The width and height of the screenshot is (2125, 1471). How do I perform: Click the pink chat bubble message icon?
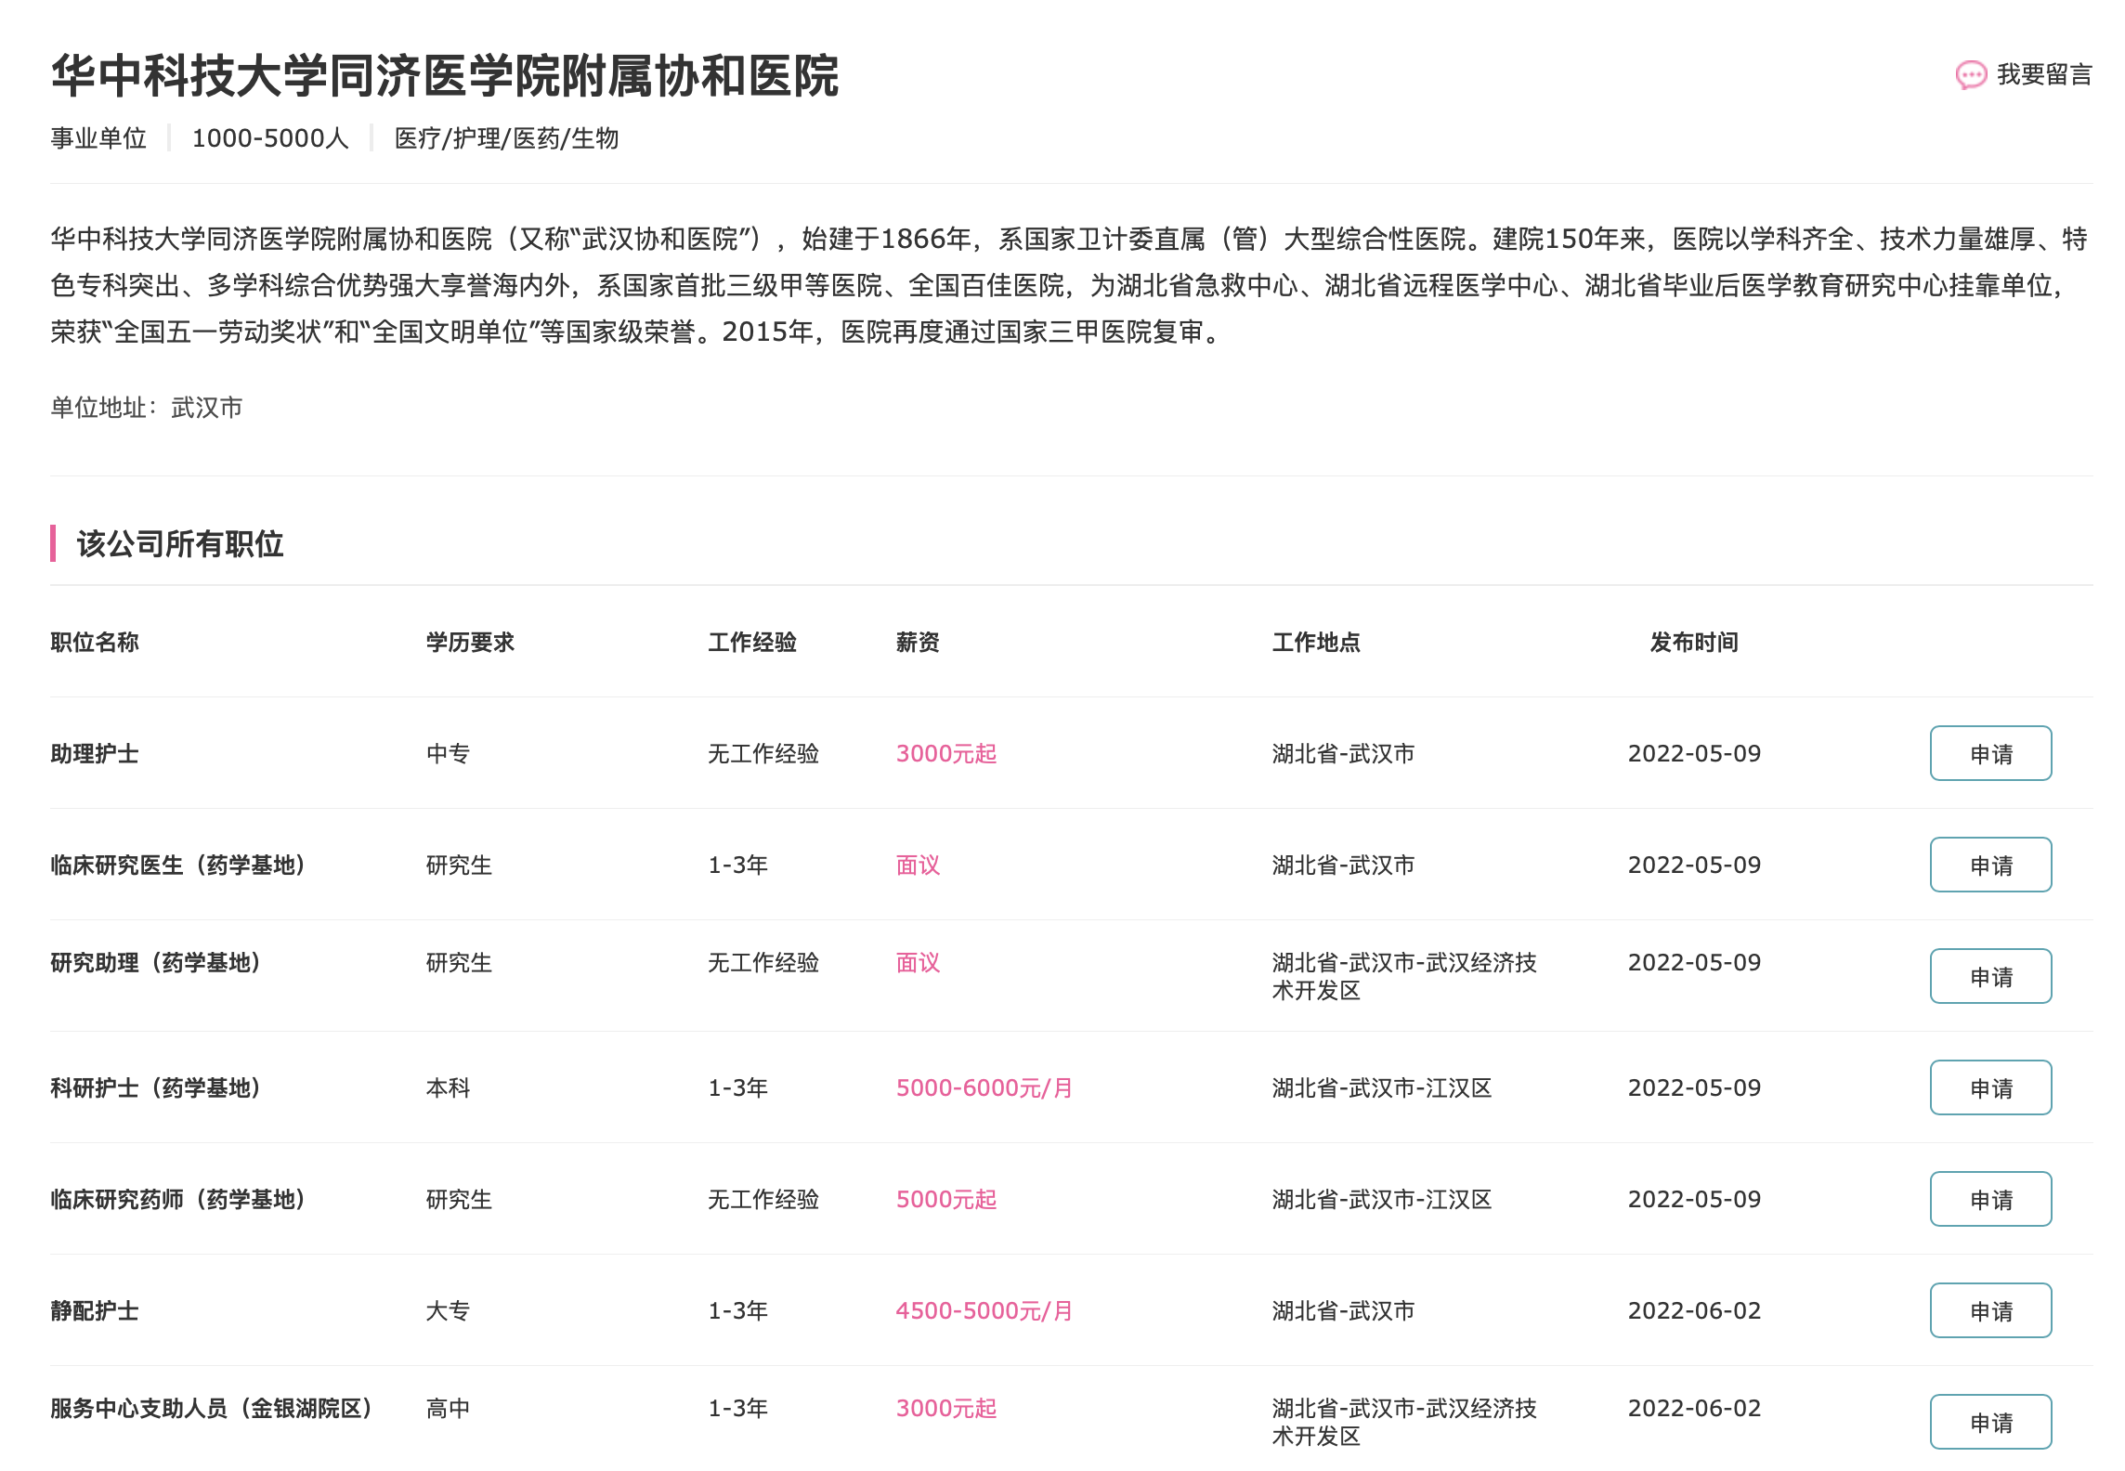[1970, 75]
